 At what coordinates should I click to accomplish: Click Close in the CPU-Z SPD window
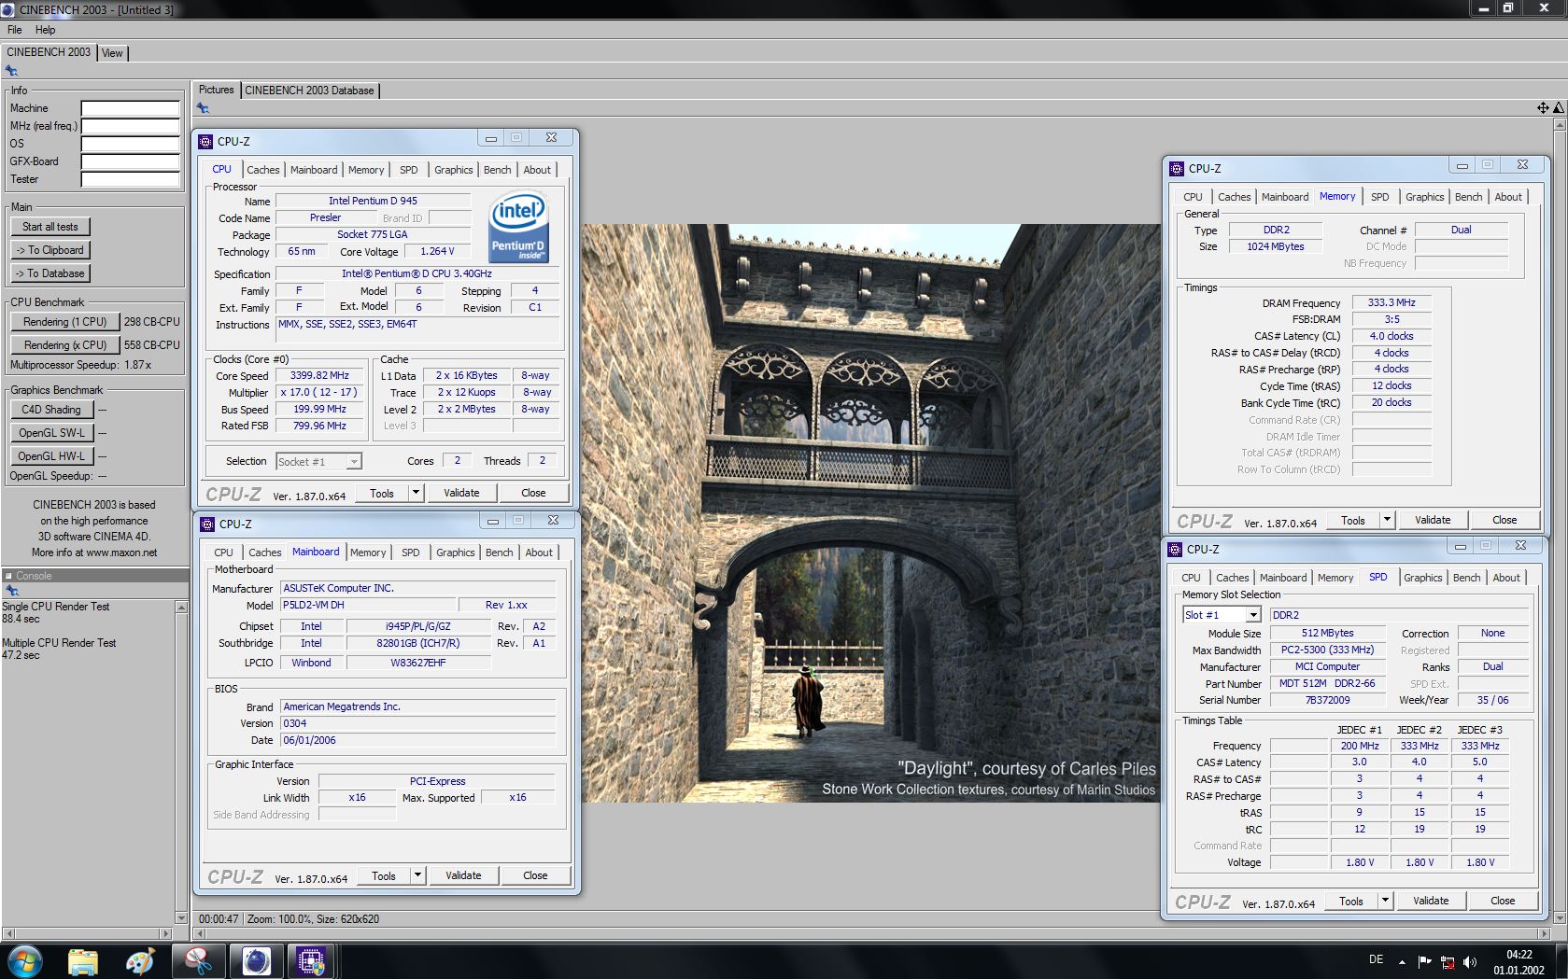[1503, 901]
